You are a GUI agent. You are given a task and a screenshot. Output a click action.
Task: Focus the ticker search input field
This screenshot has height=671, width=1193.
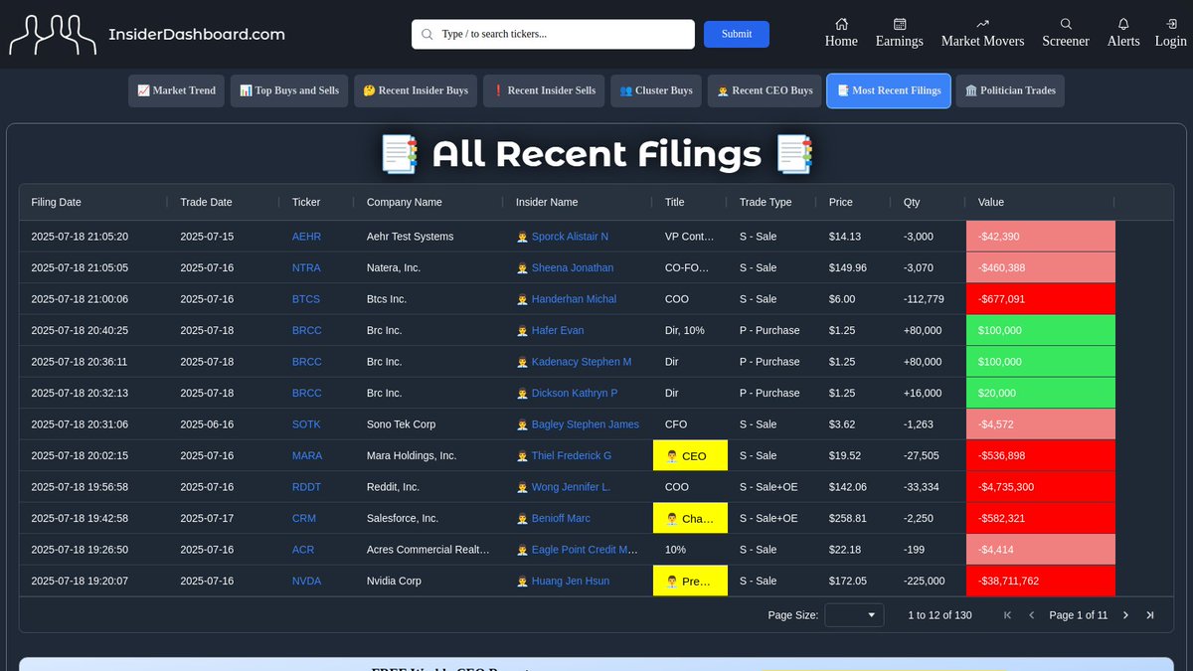[553, 34]
